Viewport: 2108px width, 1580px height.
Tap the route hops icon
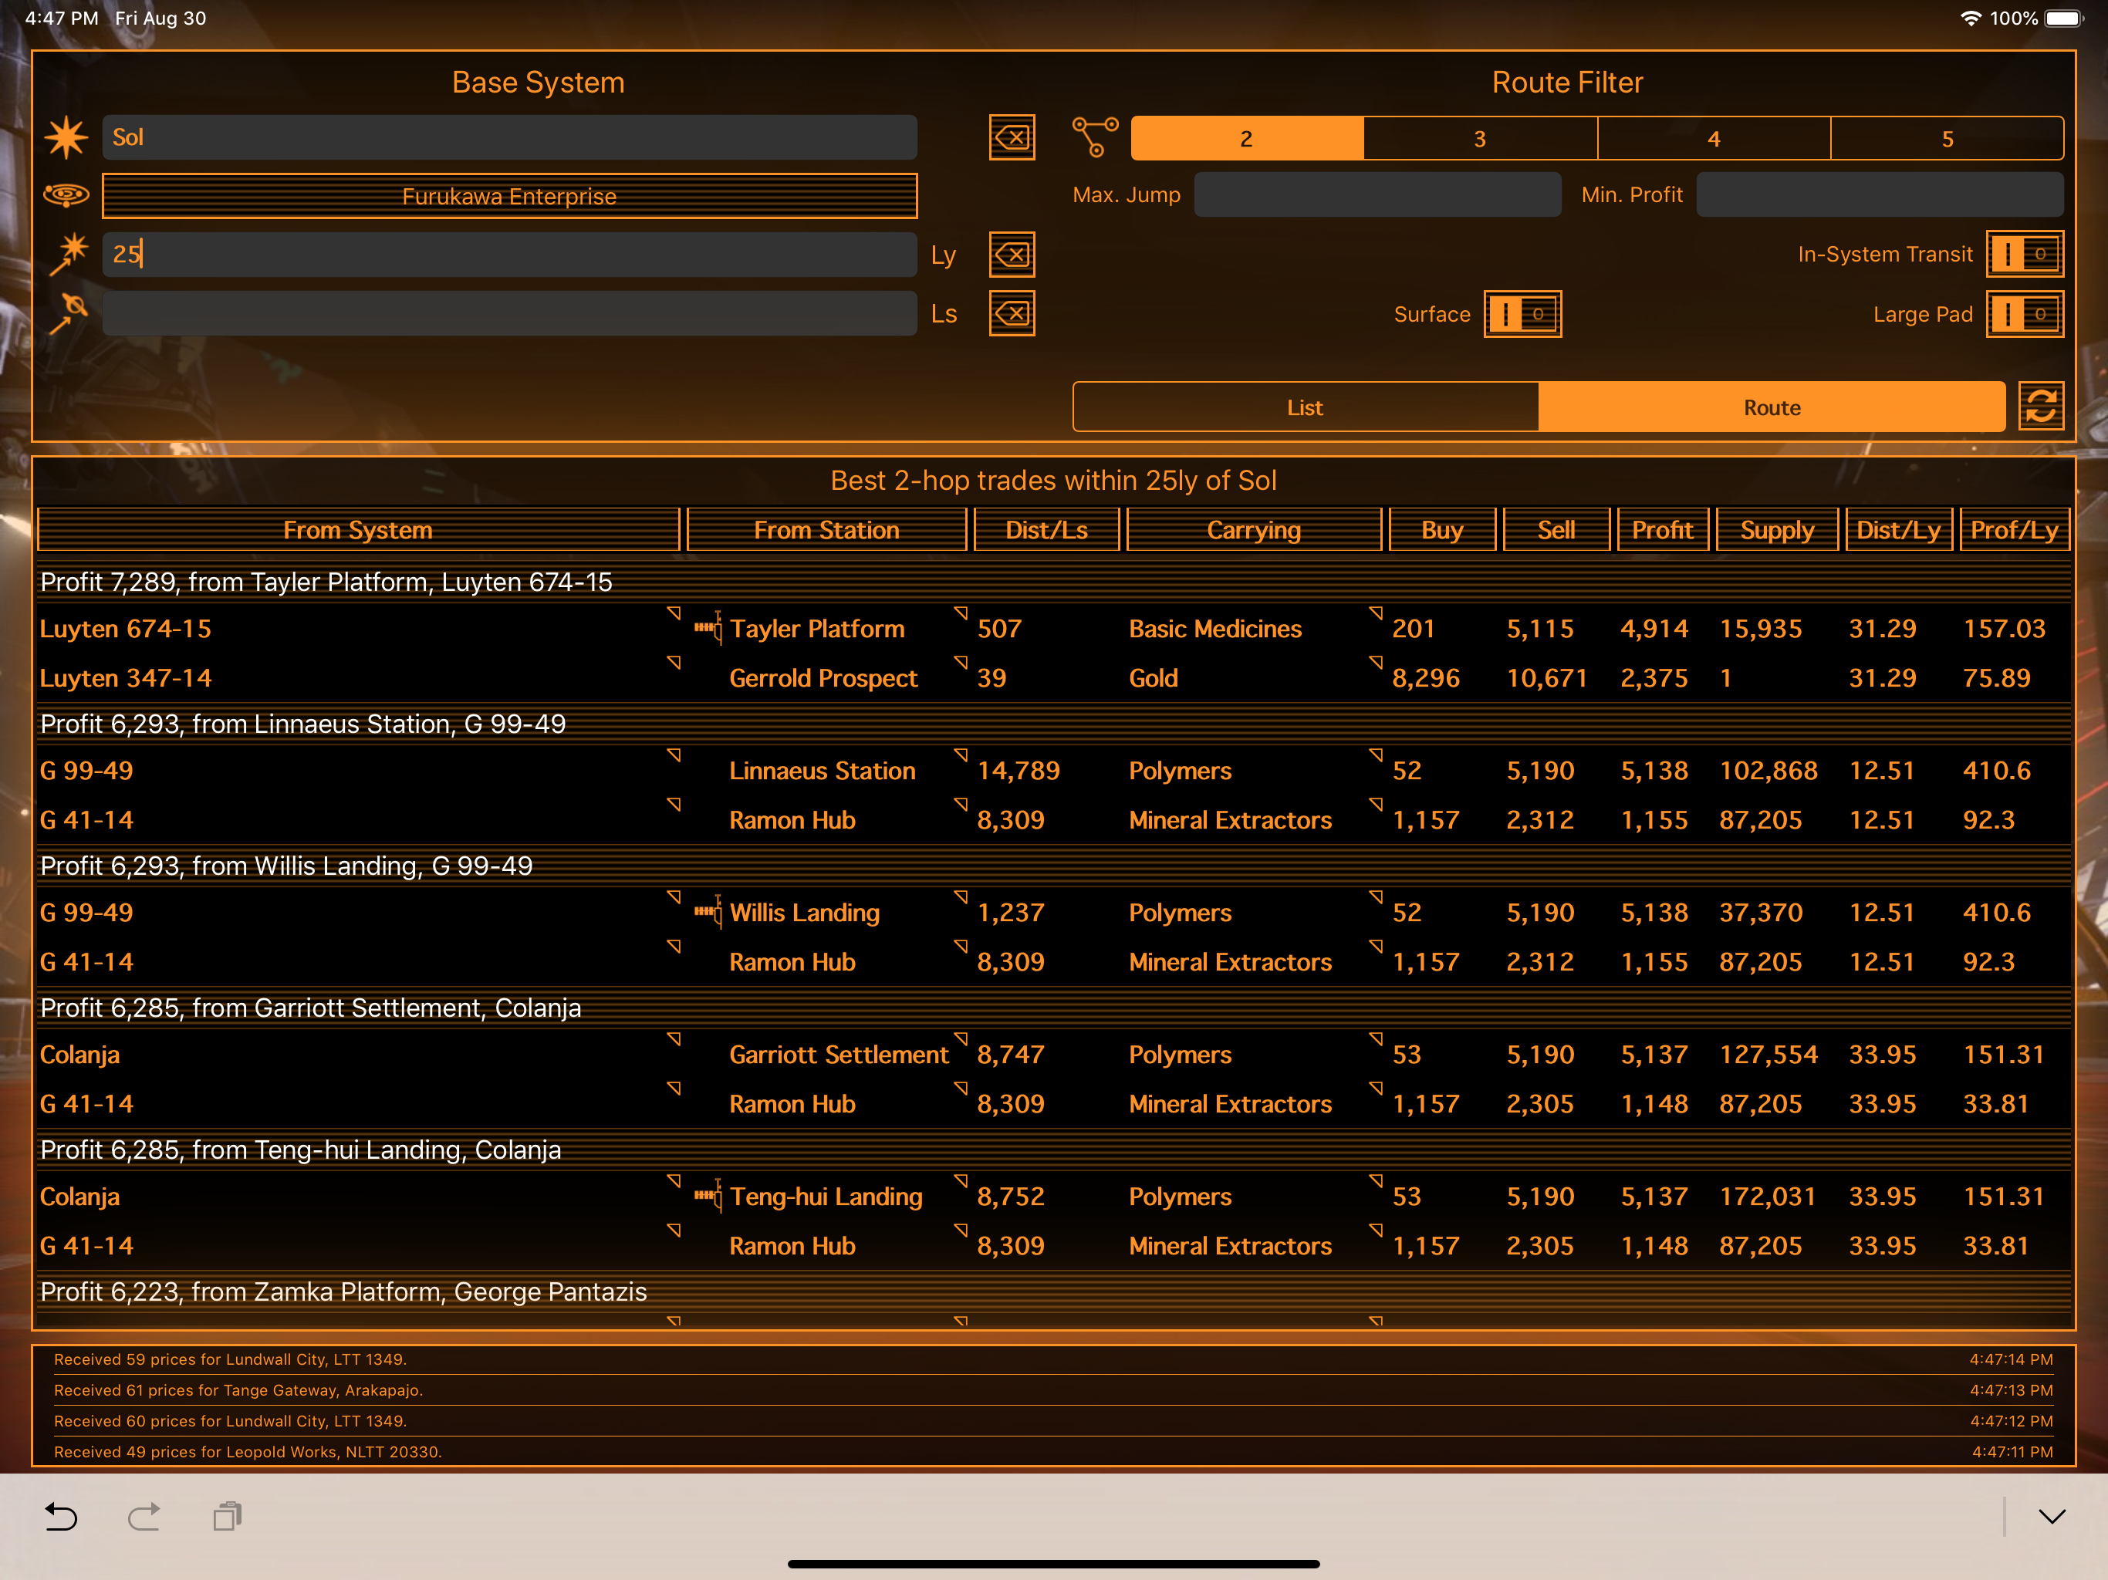[1095, 137]
